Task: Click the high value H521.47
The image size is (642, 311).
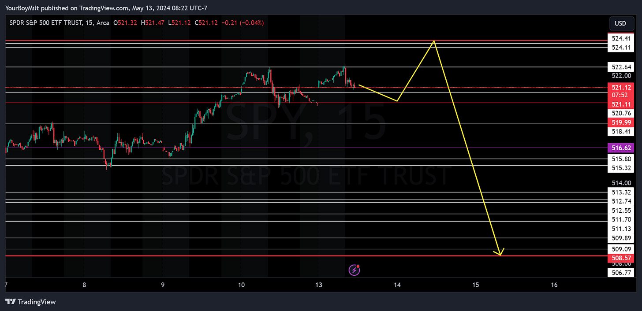Action: tap(153, 22)
